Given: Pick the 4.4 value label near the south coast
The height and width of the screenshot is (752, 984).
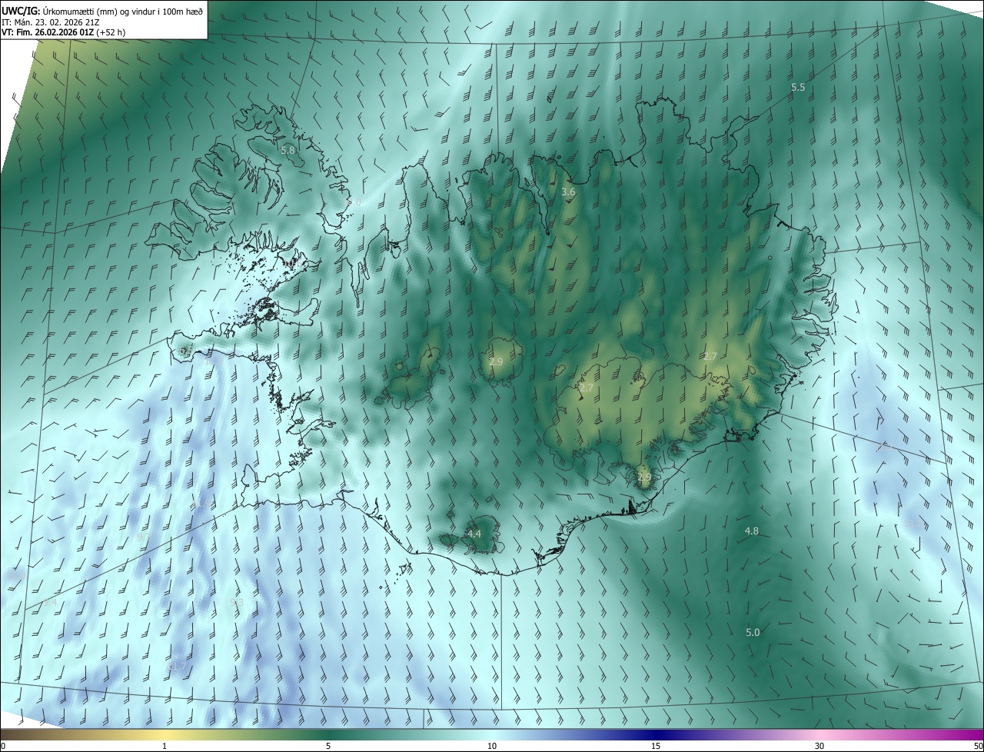Looking at the screenshot, I should click(474, 534).
